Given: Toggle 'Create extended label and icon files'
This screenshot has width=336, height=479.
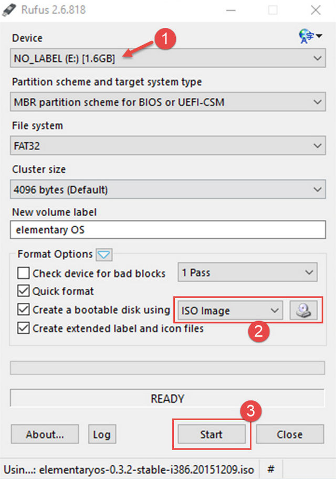Looking at the screenshot, I should point(23,327).
